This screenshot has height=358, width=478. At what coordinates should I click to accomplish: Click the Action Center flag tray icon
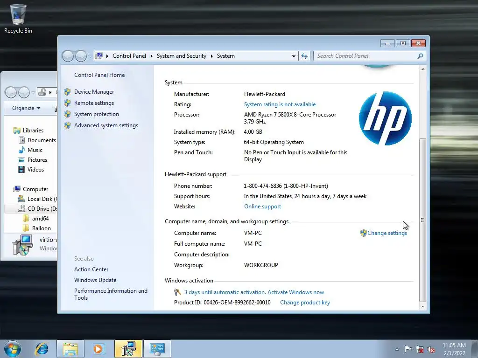point(408,349)
